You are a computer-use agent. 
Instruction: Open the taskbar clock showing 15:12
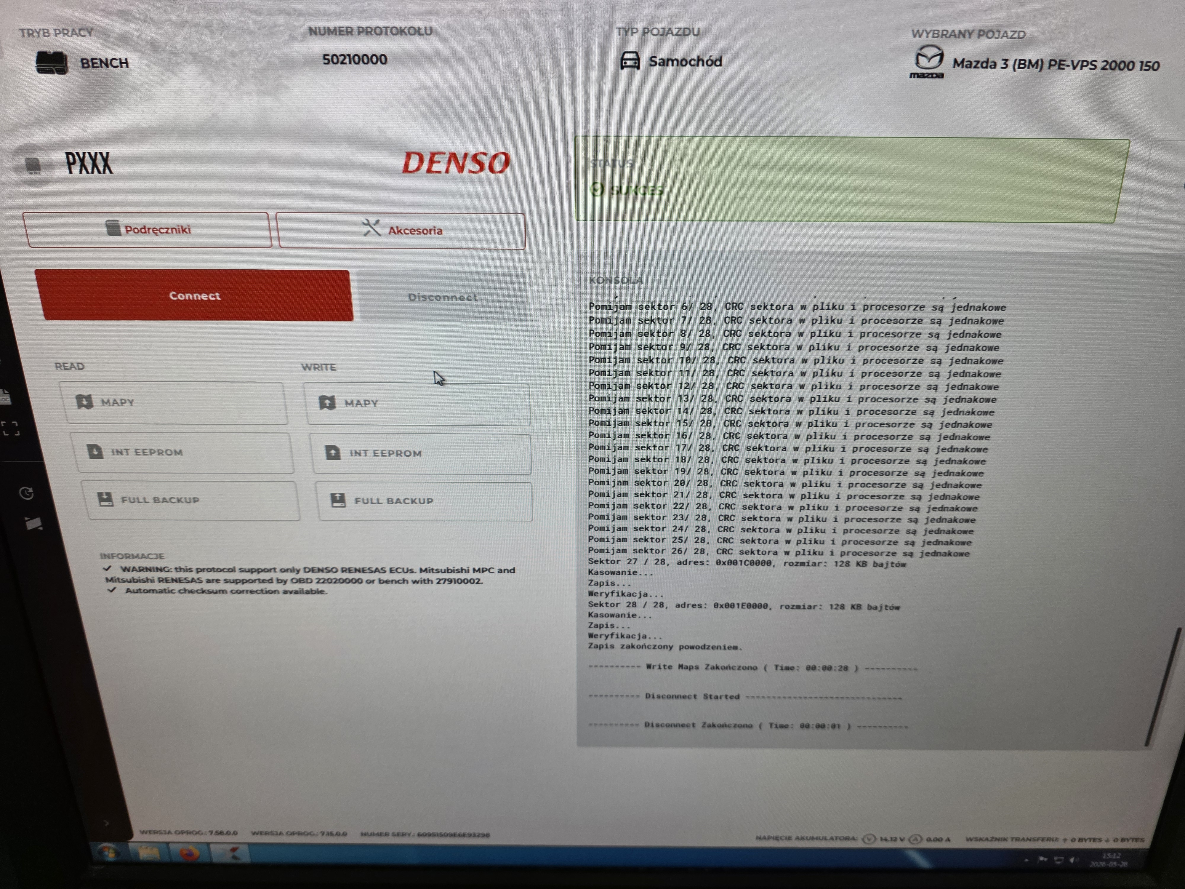[1108, 860]
